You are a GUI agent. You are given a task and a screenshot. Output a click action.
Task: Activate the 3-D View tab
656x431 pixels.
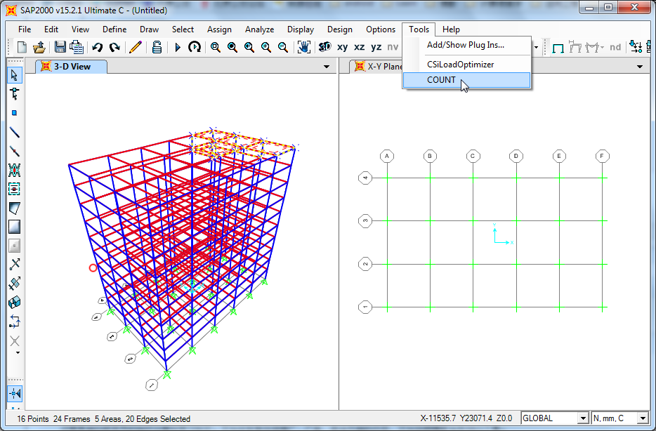tap(72, 67)
